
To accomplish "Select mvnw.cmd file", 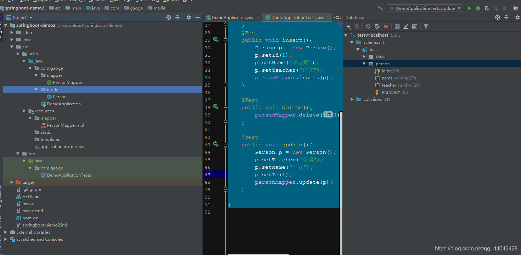I will coord(33,211).
